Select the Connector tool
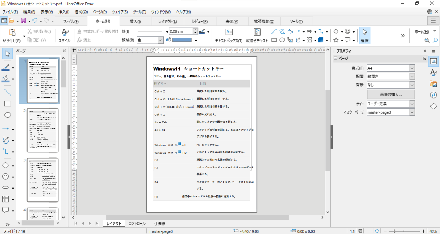The width and height of the screenshot is (440, 234). pyautogui.click(x=5, y=151)
